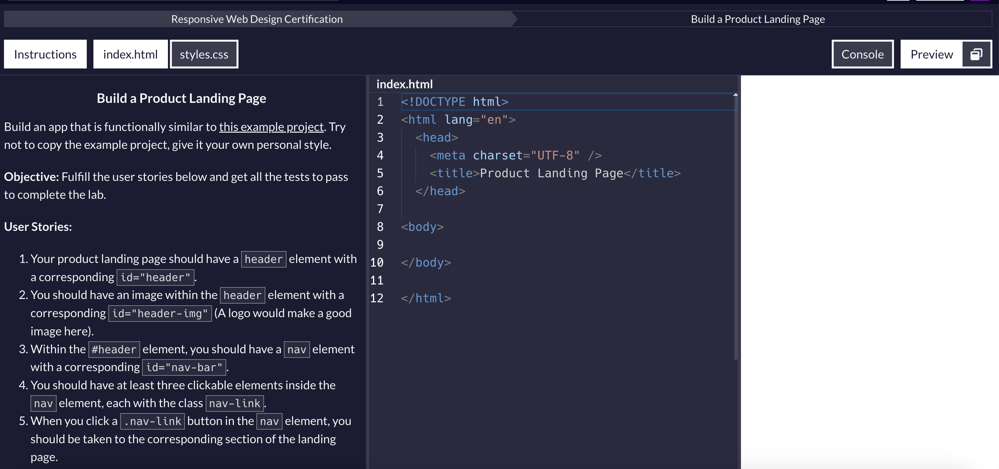Open the "this example project" link
Viewport: 999px width, 469px height.
[x=271, y=127]
